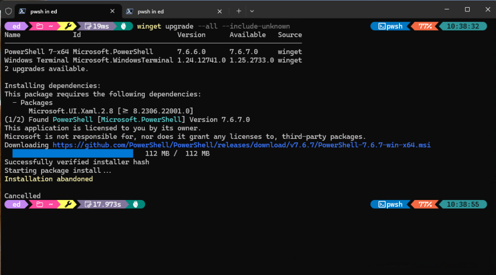Click the hand icon in bottom prompt
The image size is (496, 275).
point(136,204)
